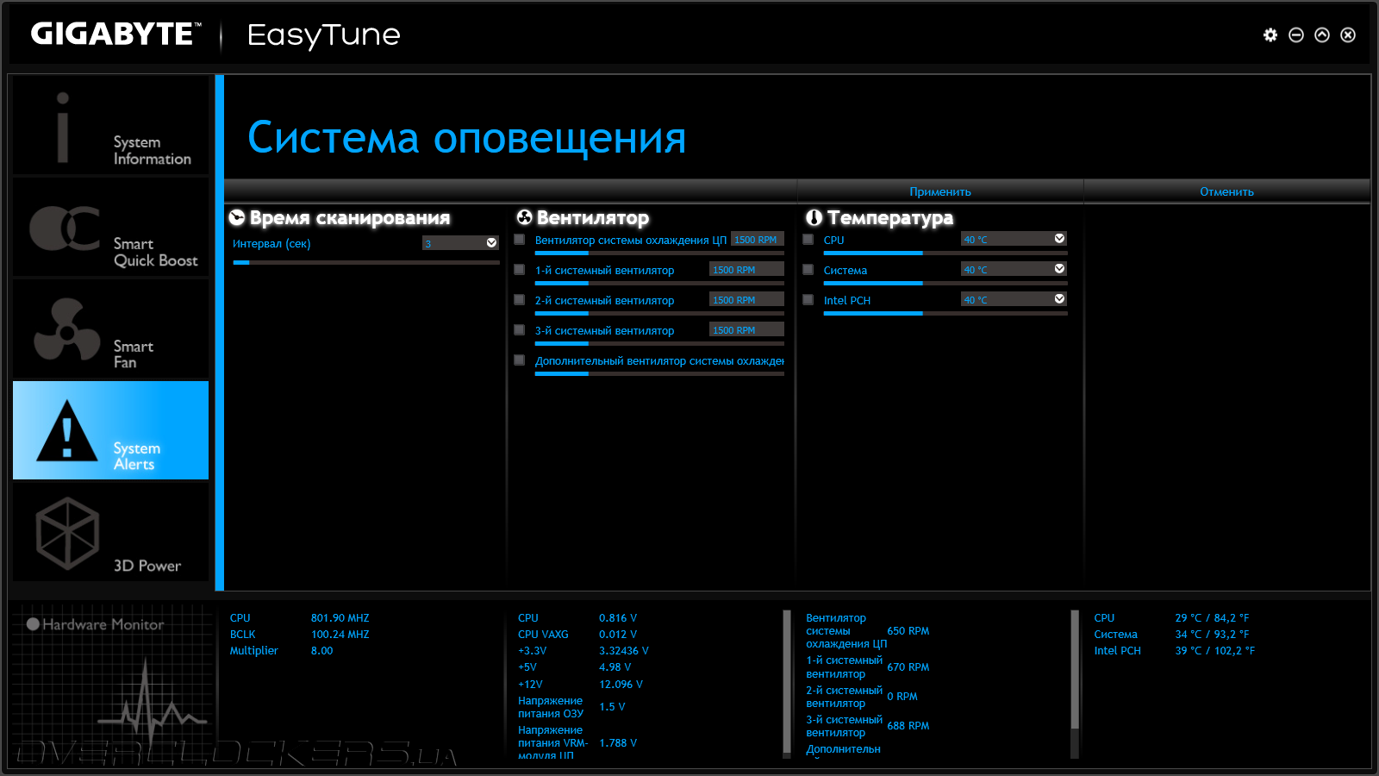Image resolution: width=1379 pixels, height=776 pixels.
Task: Click the 29 °C / 84,2 °F reading
Action: point(1212,618)
